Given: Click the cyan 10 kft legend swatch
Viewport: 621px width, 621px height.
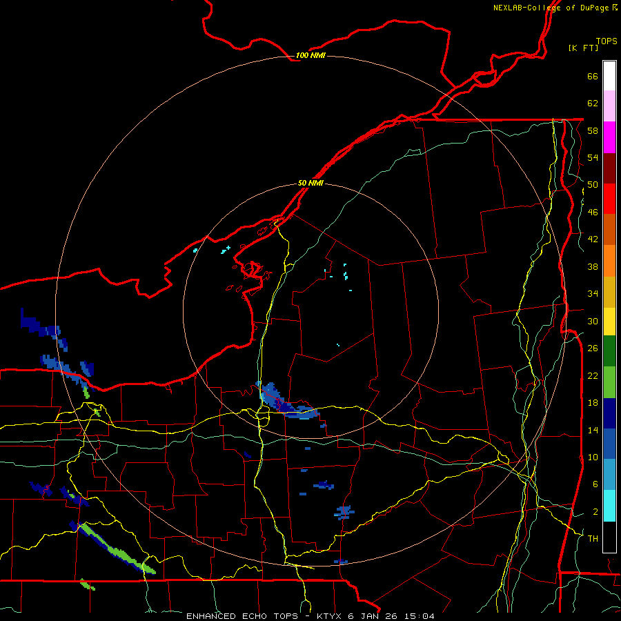Looking at the screenshot, I should point(609,506).
